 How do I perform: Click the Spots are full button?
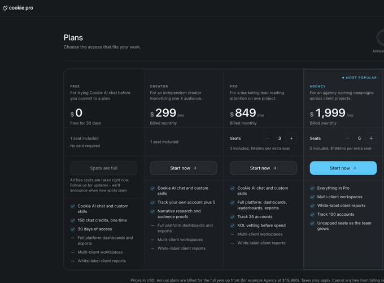point(103,168)
